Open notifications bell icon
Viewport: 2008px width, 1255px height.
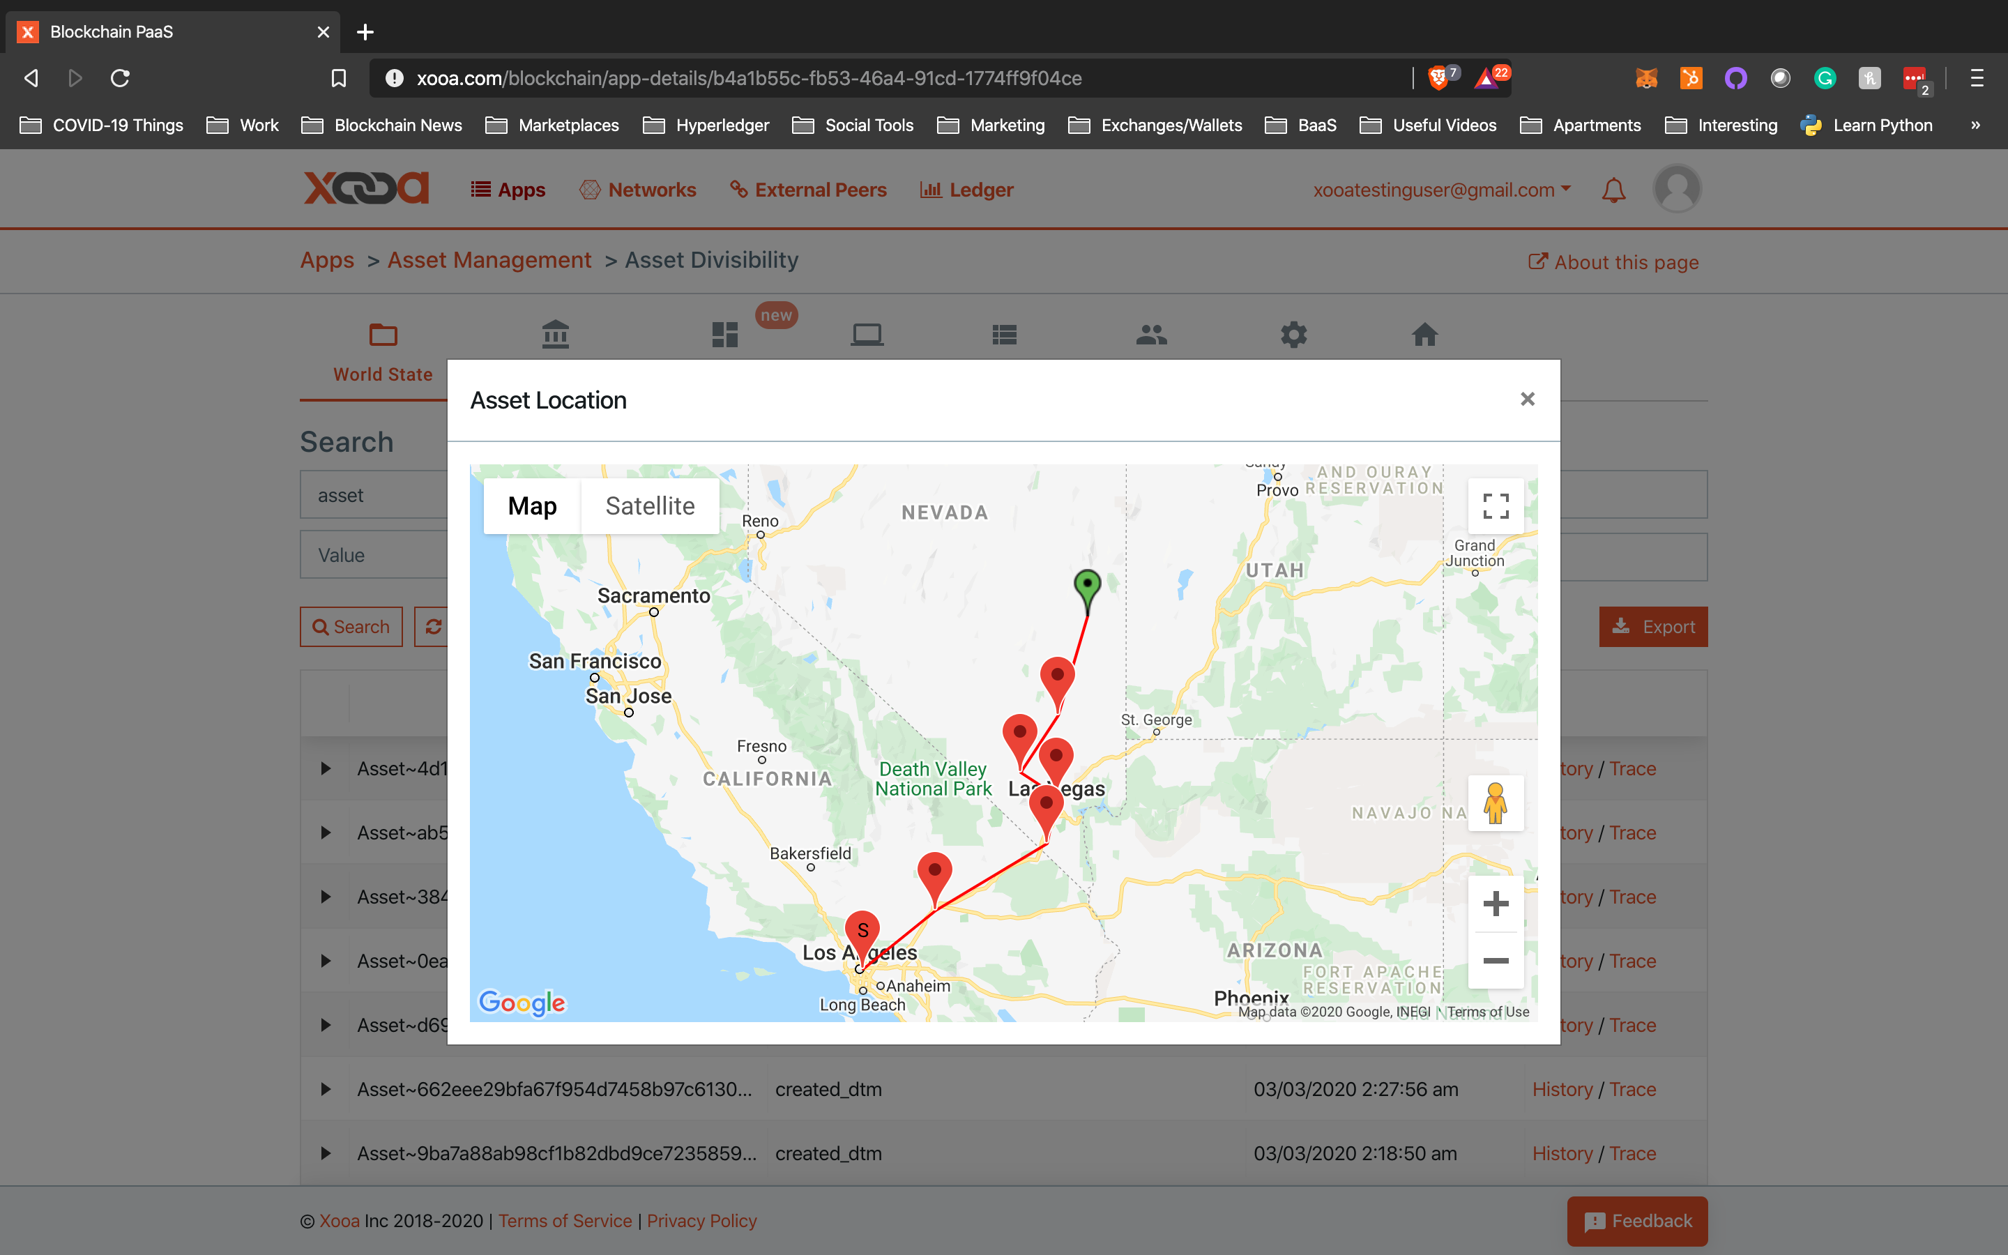[1613, 190]
